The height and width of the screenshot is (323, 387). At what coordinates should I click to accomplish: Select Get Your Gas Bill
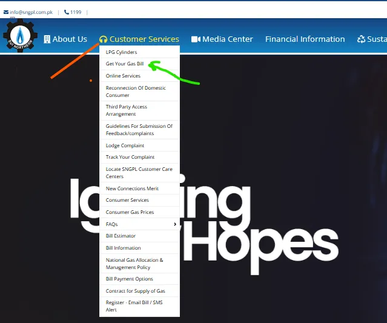click(124, 64)
